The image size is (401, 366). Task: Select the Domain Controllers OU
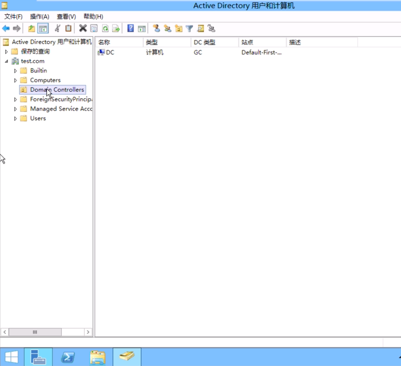tap(57, 90)
